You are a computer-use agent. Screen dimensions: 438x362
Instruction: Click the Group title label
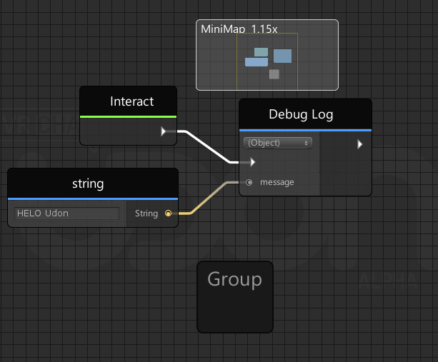(234, 279)
